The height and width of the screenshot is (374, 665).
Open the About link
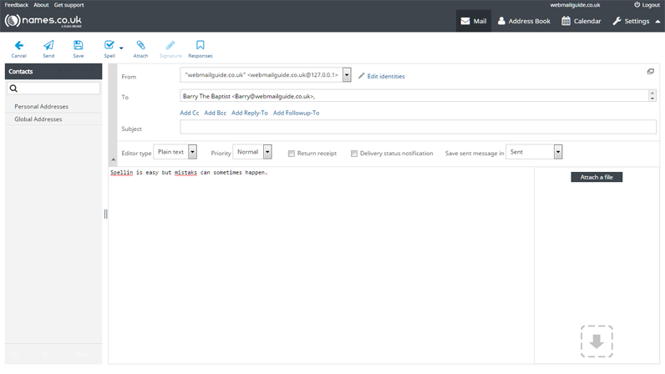click(41, 5)
